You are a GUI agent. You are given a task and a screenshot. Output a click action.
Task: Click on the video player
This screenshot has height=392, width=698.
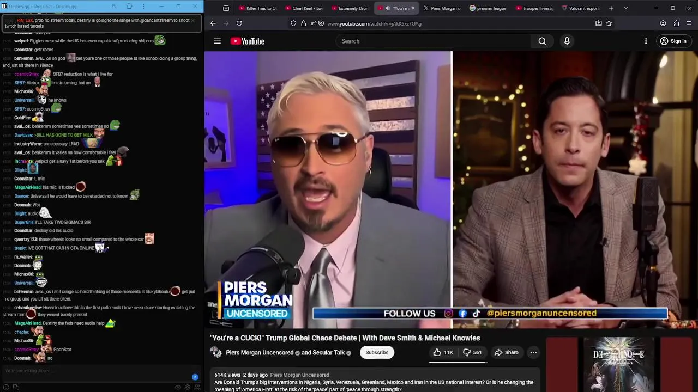[451, 189]
